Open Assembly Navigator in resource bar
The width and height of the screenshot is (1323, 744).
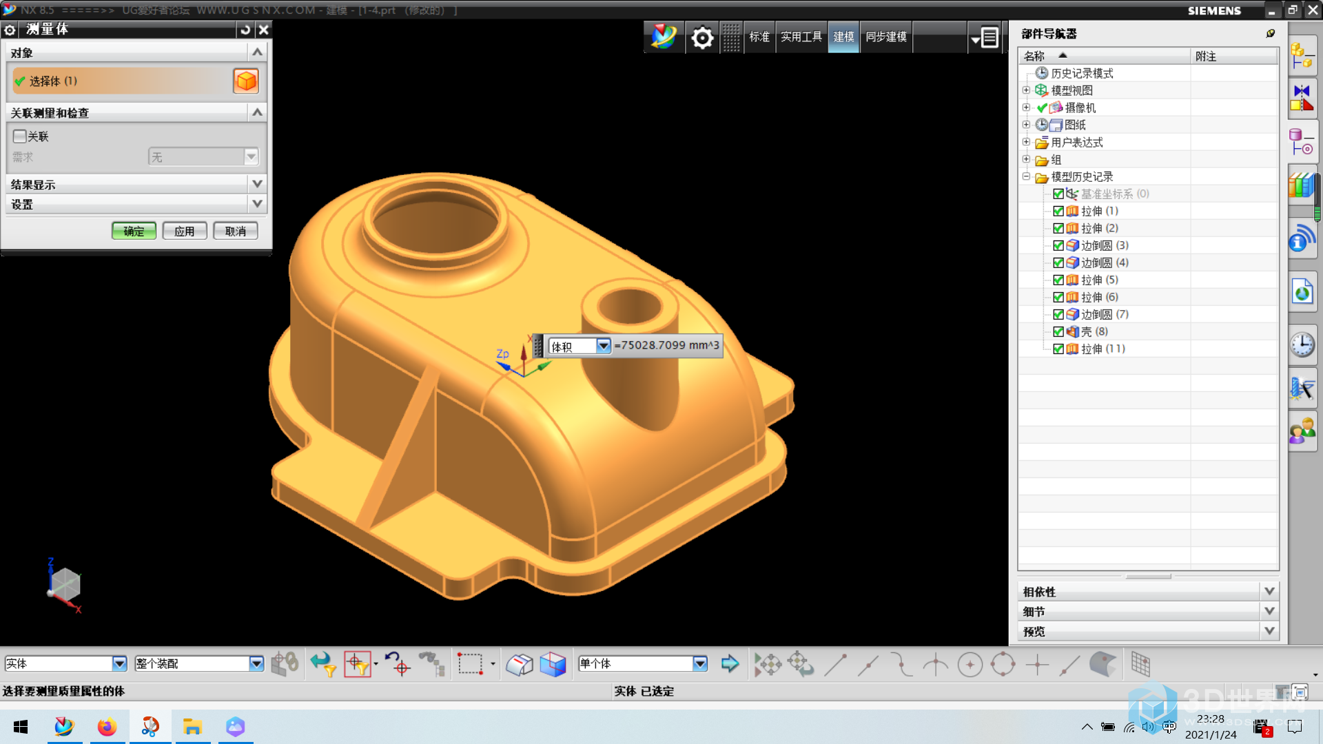click(x=1302, y=56)
